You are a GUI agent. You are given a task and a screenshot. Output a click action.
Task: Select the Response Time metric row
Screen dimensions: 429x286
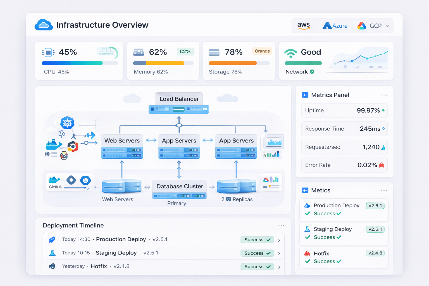point(344,129)
